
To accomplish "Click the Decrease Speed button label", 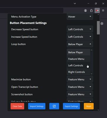I will (x=25, y=29).
